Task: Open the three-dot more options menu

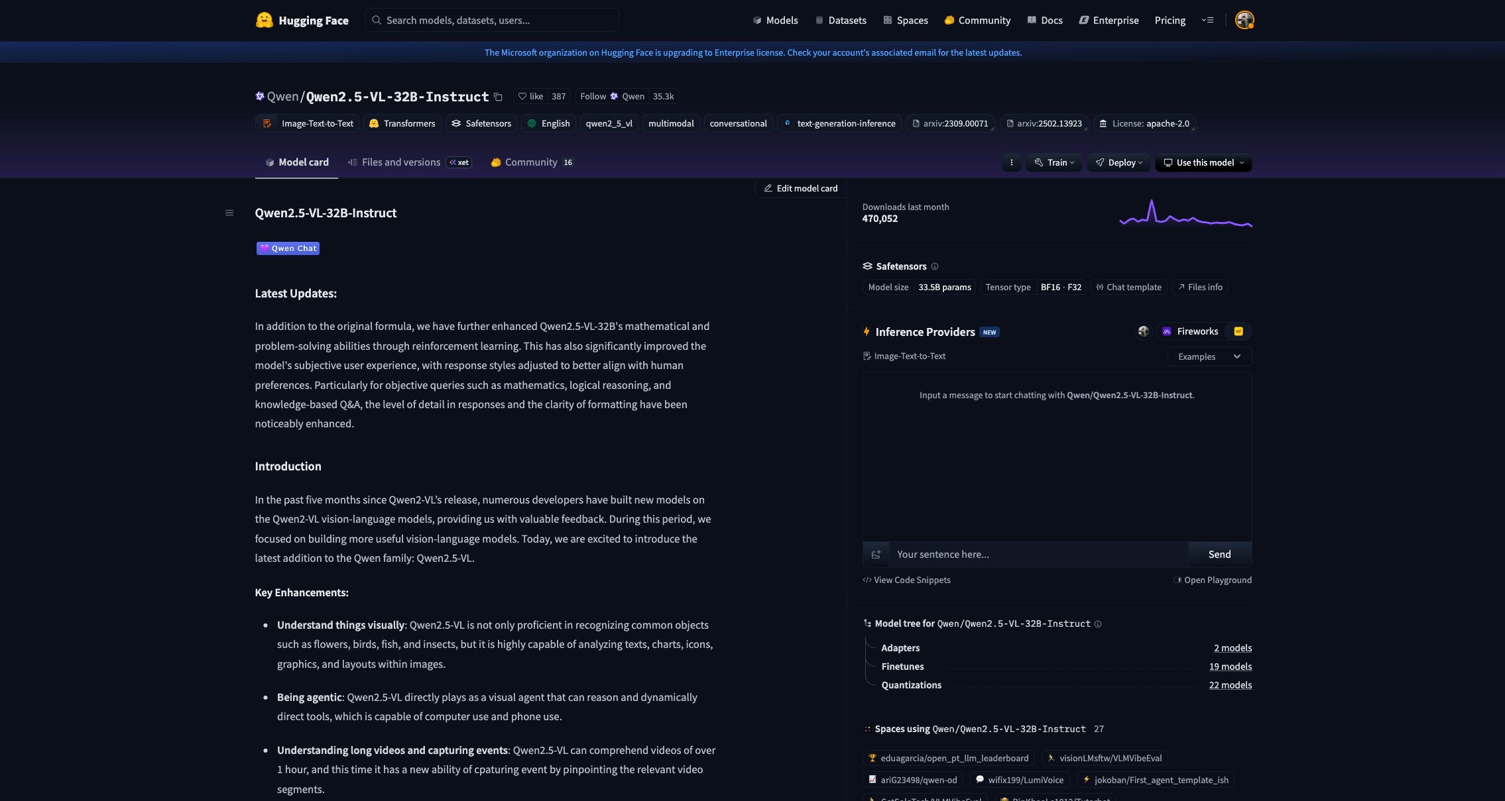Action: (x=1011, y=162)
